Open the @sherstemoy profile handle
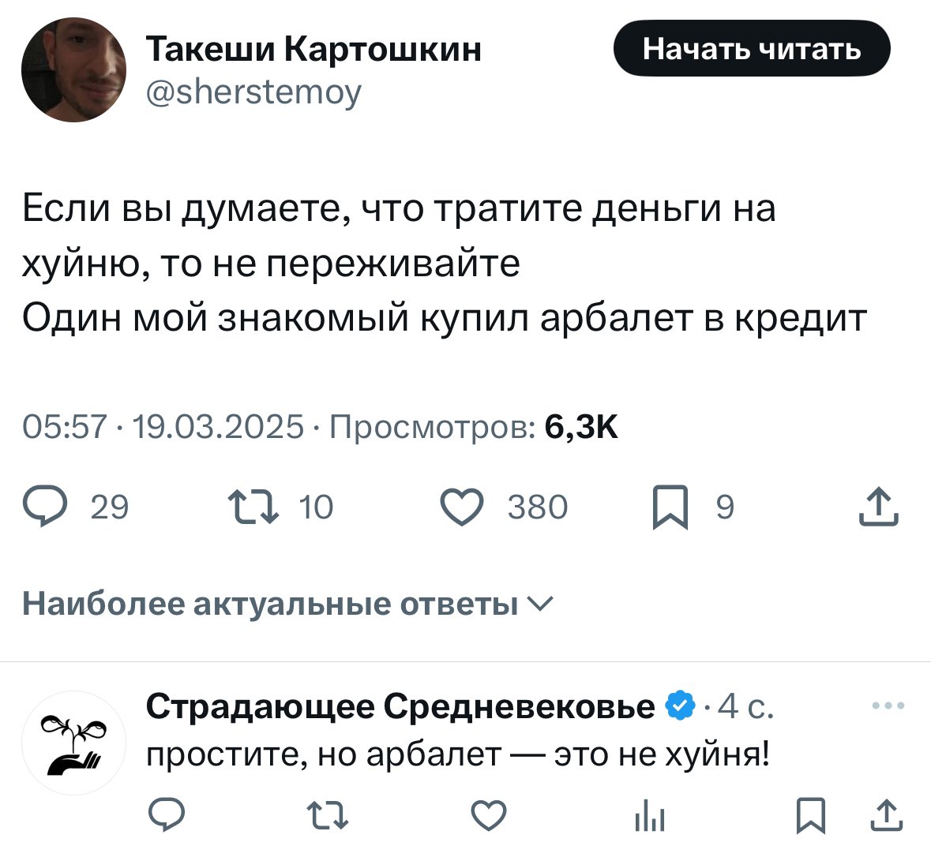Viewport: 931px width, 861px height. [253, 92]
